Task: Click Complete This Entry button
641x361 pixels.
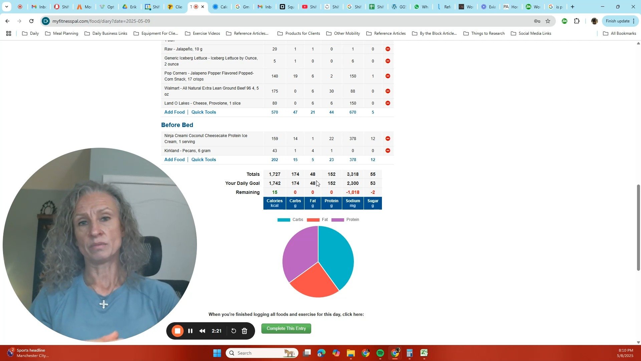Action: coord(286,329)
